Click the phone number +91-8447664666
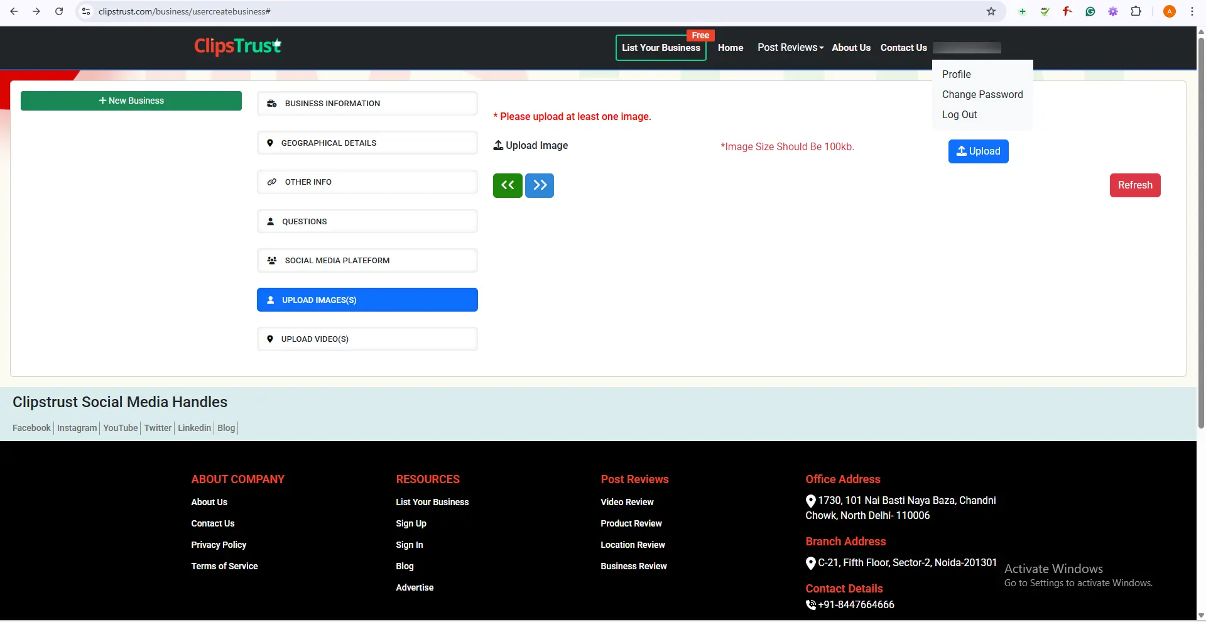The height and width of the screenshot is (622, 1206). click(x=856, y=604)
